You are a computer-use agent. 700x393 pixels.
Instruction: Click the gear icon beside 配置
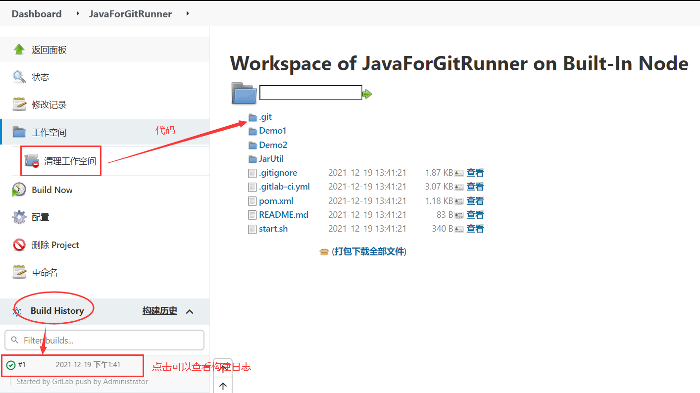coord(19,217)
